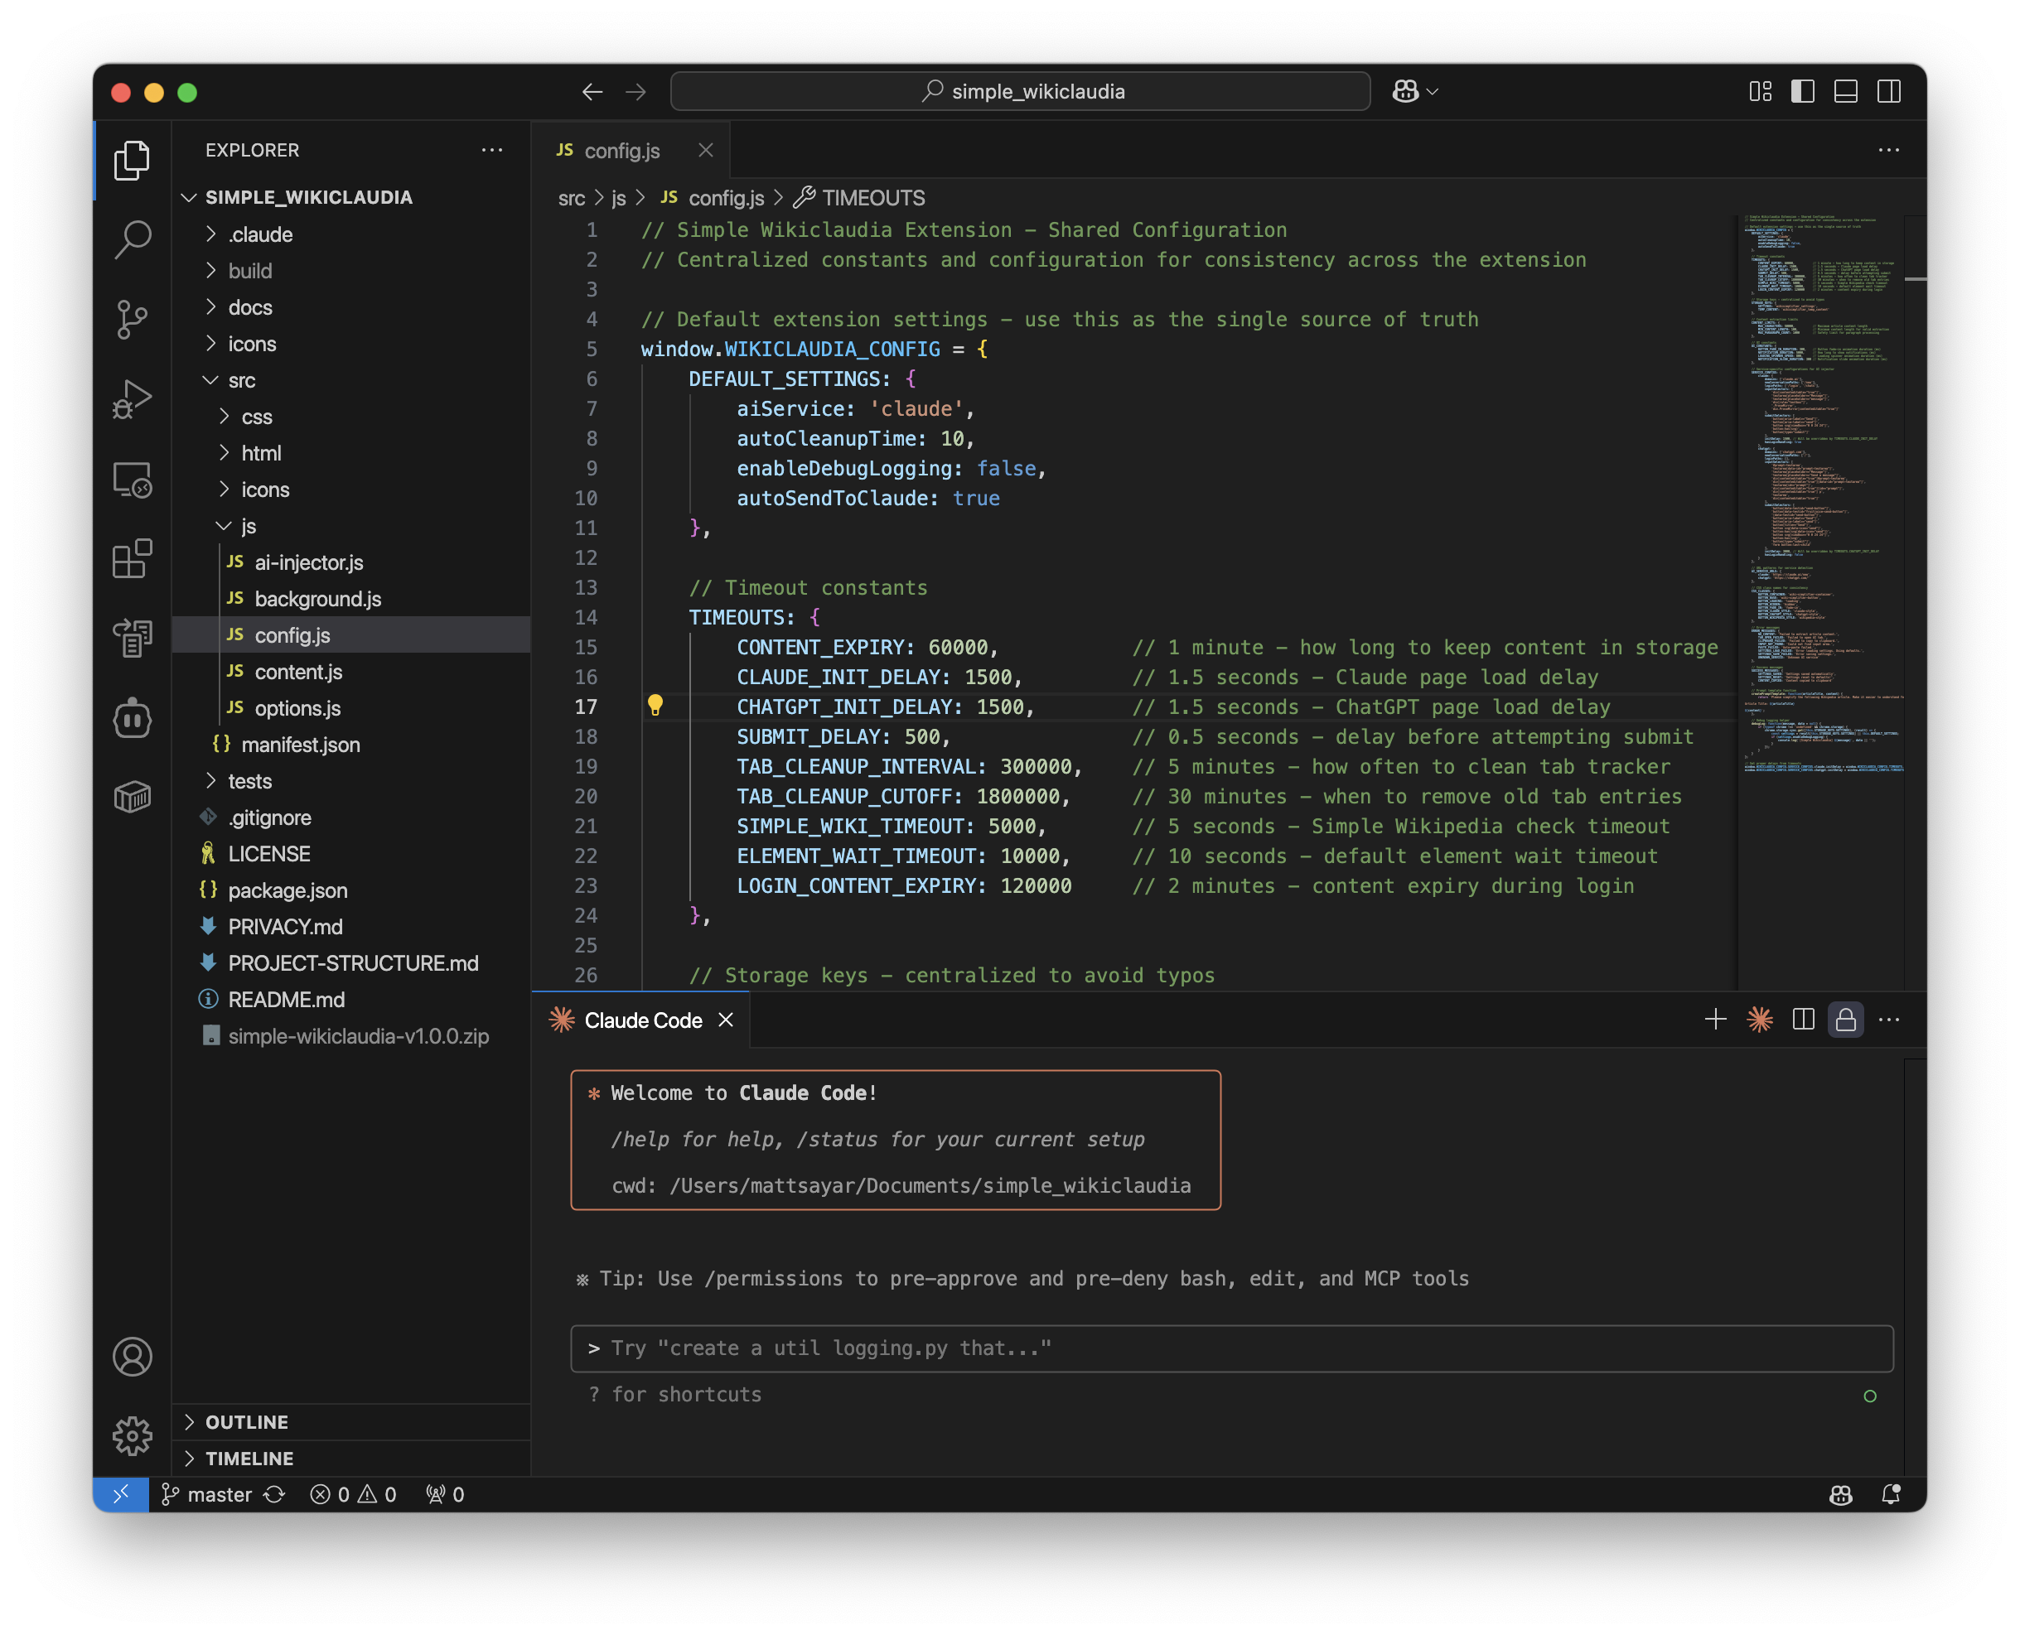
Task: Click the Claude Code prompt input
Action: click(1232, 1348)
